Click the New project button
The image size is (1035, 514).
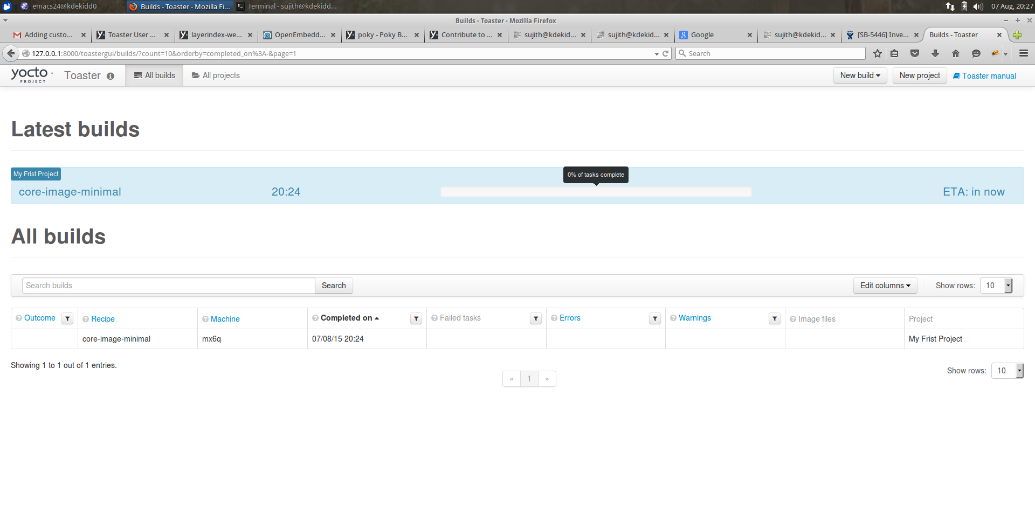point(920,75)
